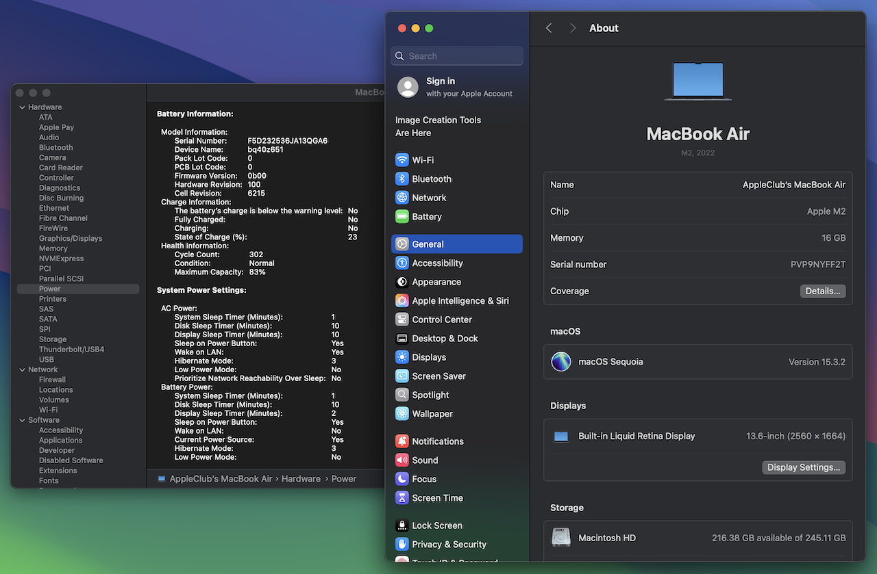Screen dimensions: 877x574
Task: Collapse the Software tree section
Action: 23,420
